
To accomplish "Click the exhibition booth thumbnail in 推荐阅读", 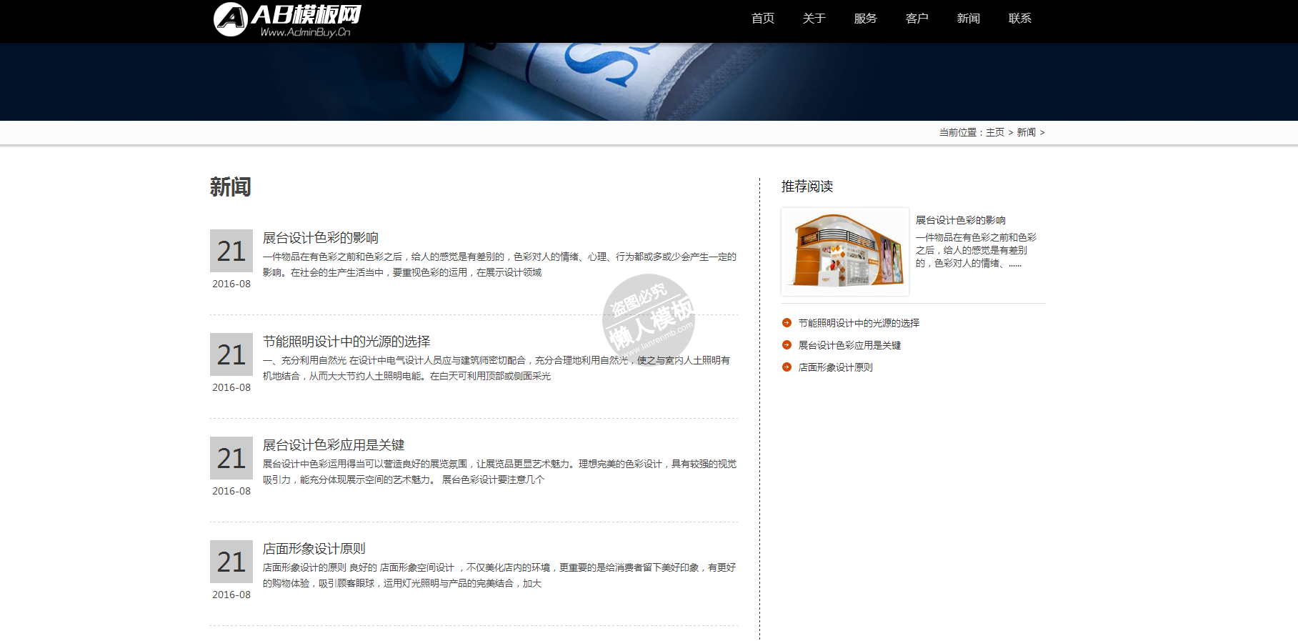I will click(845, 252).
